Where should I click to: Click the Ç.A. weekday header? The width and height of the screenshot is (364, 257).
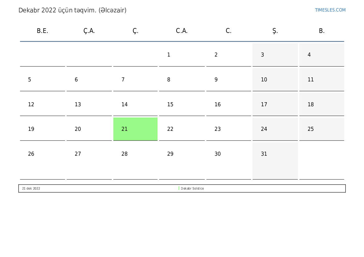point(89,31)
